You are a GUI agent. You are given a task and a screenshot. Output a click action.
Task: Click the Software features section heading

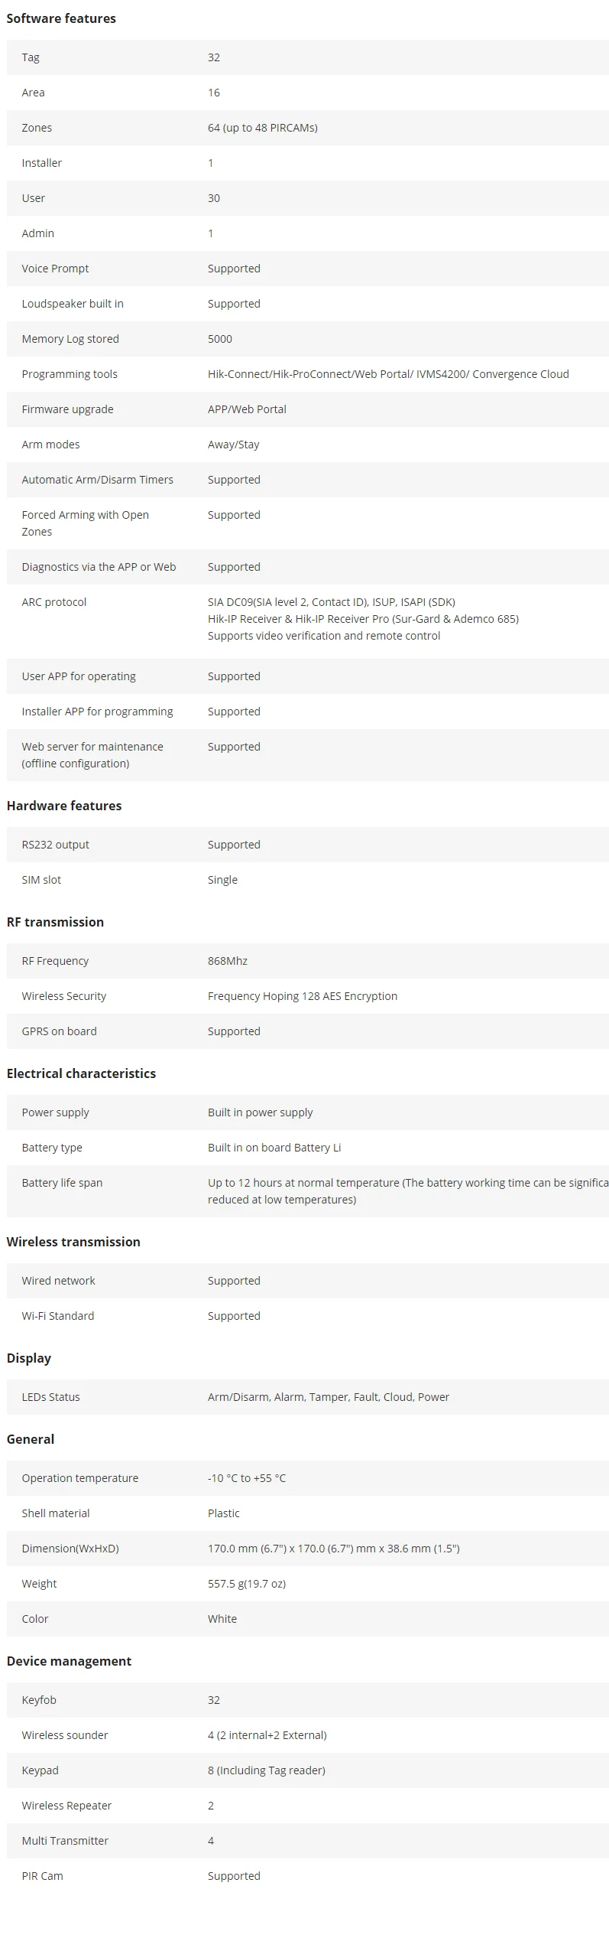coord(61,18)
